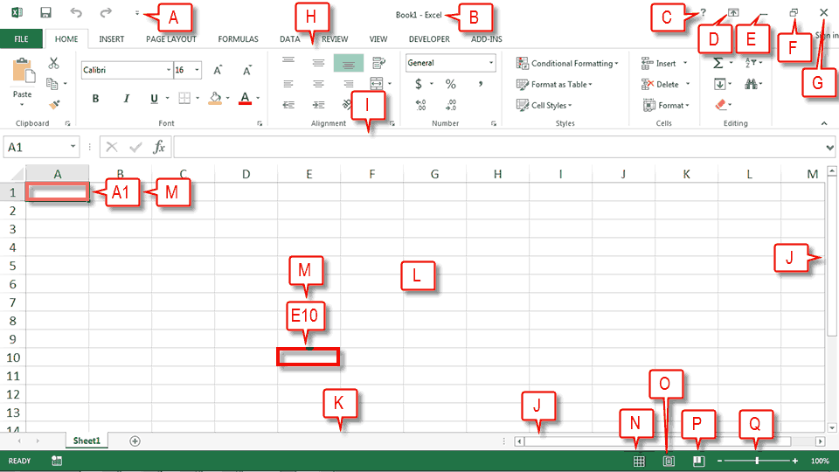Open the macro recording icon in the status bar
The width and height of the screenshot is (839, 472).
click(57, 461)
